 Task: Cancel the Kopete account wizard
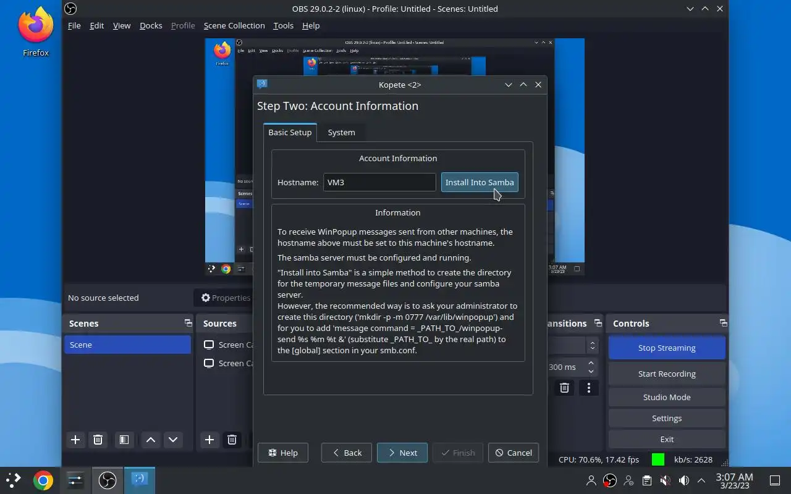[514, 453]
